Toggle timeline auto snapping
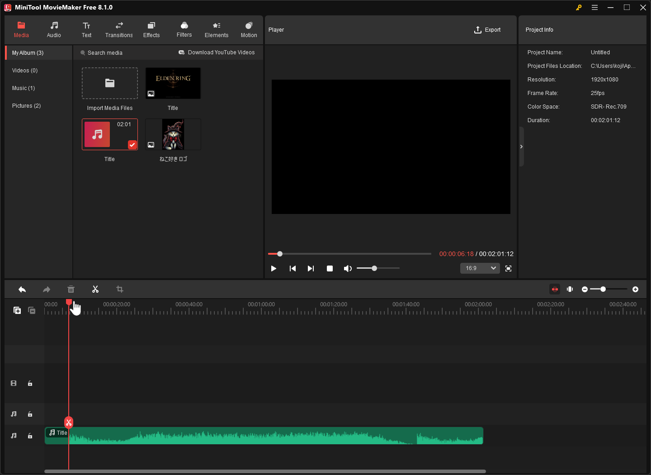Viewport: 651px width, 475px height. [x=555, y=290]
